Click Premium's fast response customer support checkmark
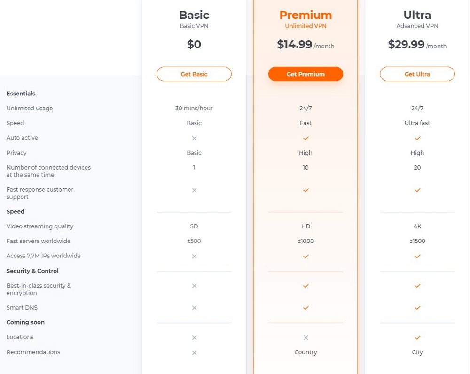 click(305, 190)
